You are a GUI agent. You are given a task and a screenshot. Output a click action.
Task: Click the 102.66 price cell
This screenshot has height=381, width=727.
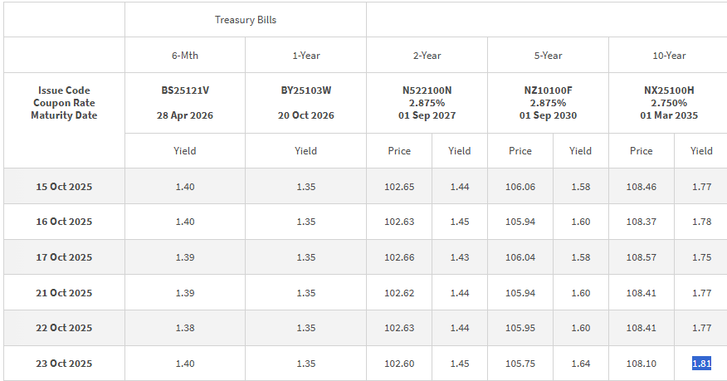tap(398, 257)
